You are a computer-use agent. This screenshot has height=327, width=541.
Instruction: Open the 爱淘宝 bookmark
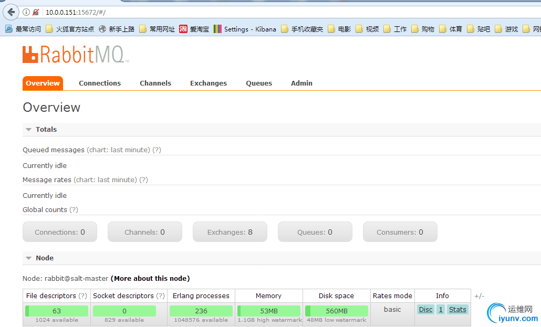[194, 29]
